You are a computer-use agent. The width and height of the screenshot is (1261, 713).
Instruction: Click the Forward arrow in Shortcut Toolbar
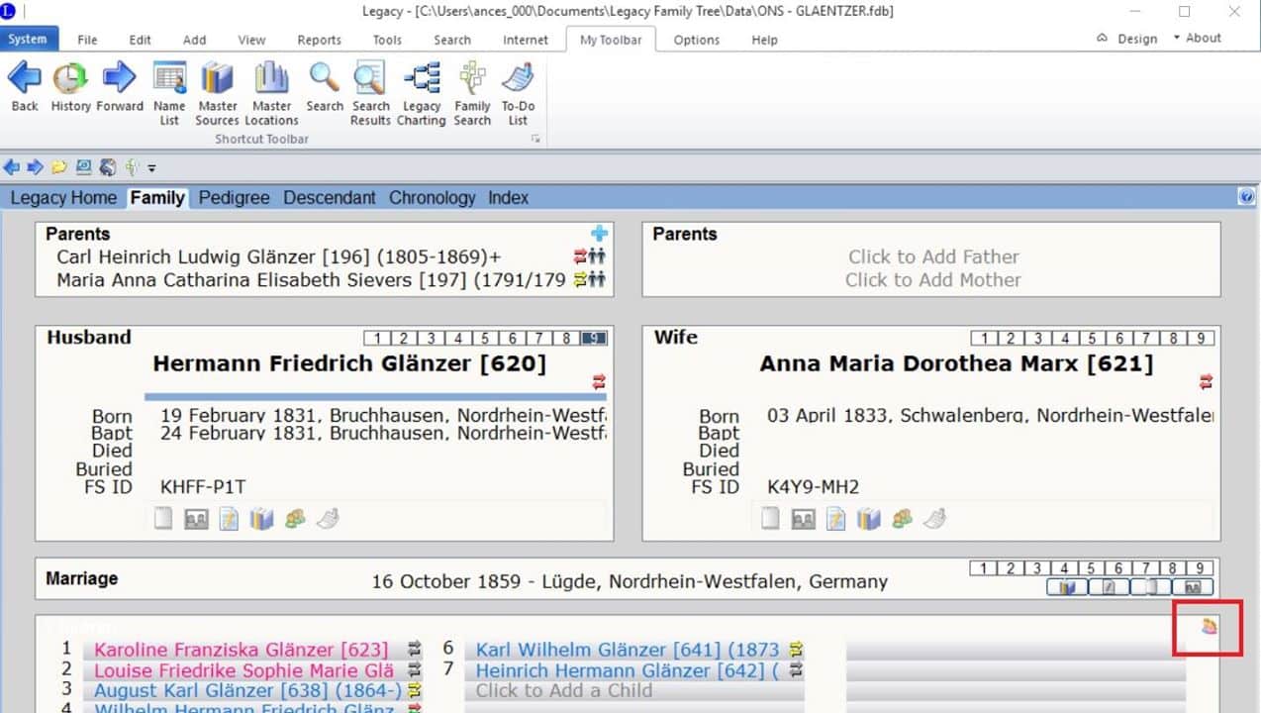pyautogui.click(x=120, y=86)
